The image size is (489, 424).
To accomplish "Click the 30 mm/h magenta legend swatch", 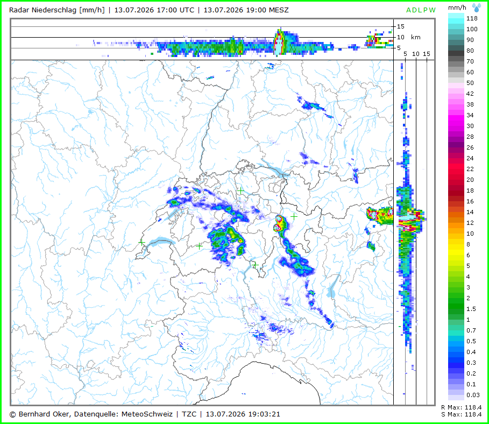I will (456, 126).
